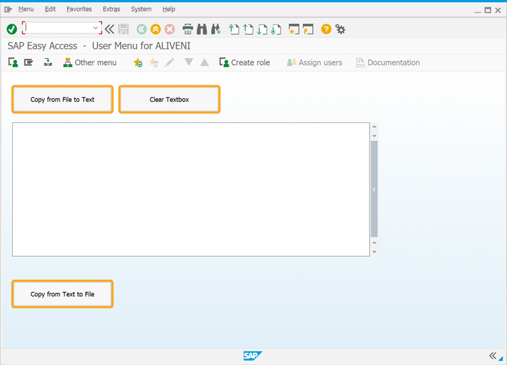Expand the status bar double chevron
The height and width of the screenshot is (365, 507).
(492, 356)
